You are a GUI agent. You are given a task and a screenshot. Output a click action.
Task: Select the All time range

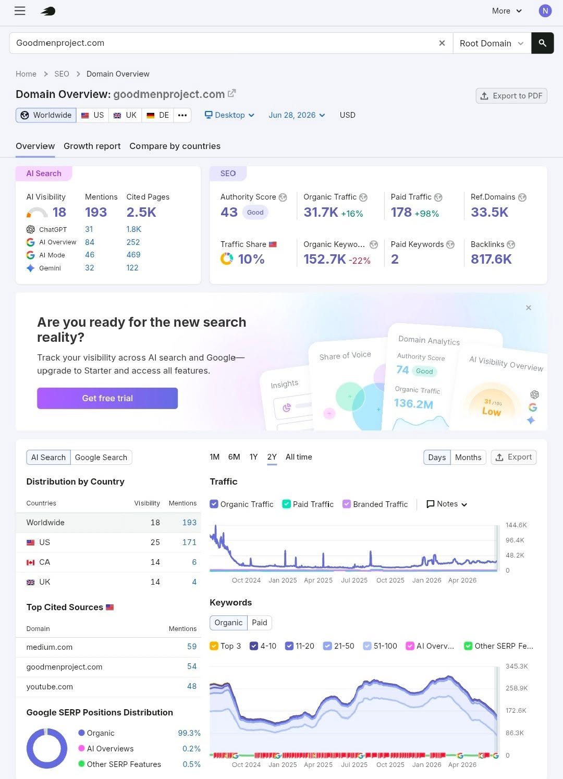coord(299,457)
